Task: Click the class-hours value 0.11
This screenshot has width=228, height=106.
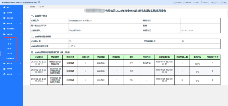Action: point(131,63)
